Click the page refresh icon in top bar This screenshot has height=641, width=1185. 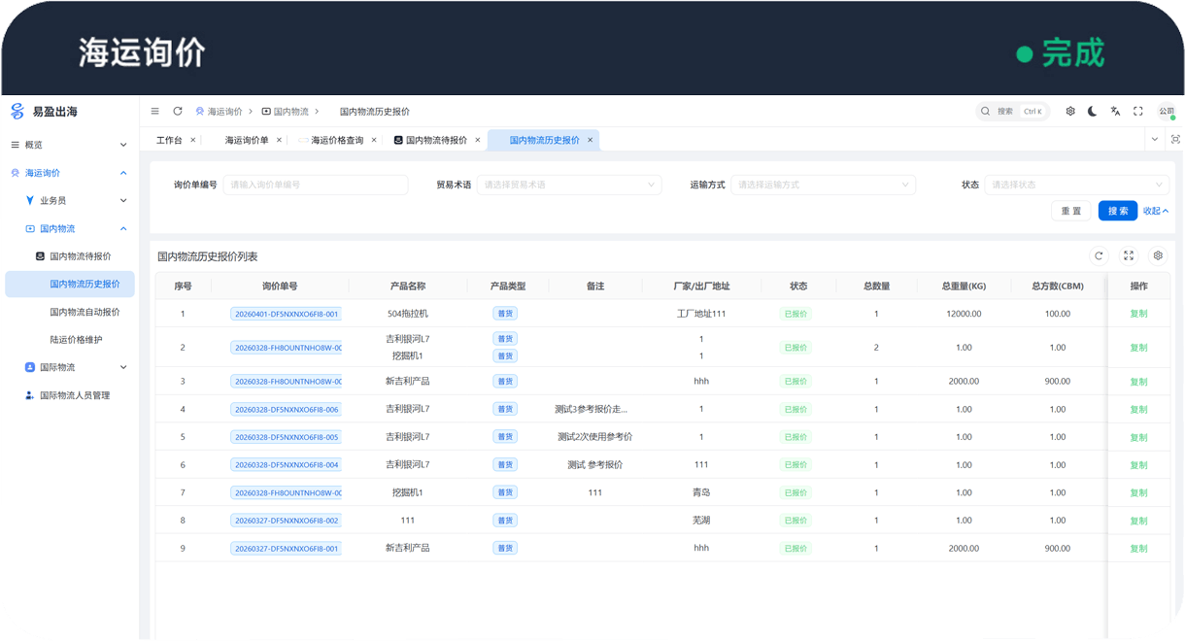click(x=178, y=112)
